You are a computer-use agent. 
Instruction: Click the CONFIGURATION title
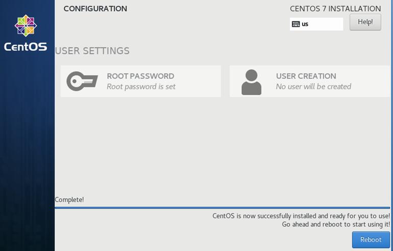[95, 9]
